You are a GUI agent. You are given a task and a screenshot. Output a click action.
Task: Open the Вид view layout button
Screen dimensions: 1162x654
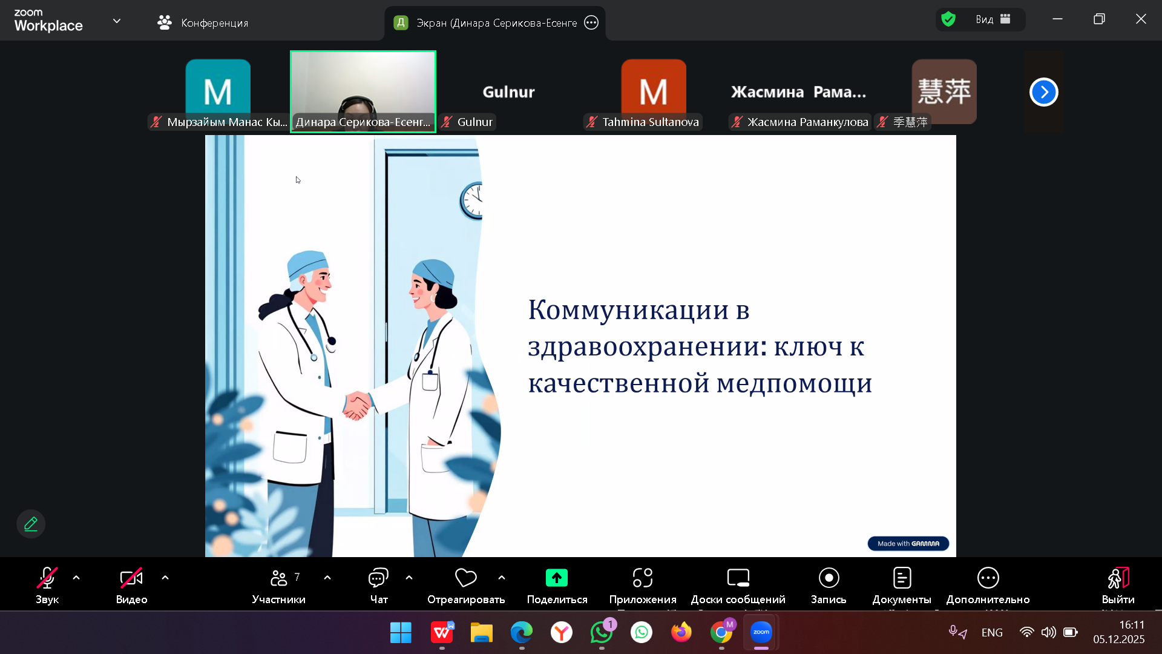[993, 19]
